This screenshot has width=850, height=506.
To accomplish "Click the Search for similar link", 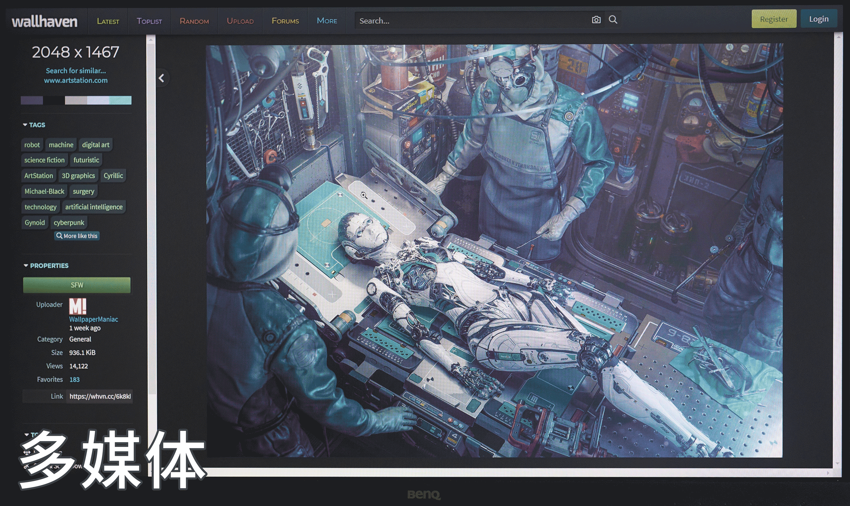I will [76, 71].
